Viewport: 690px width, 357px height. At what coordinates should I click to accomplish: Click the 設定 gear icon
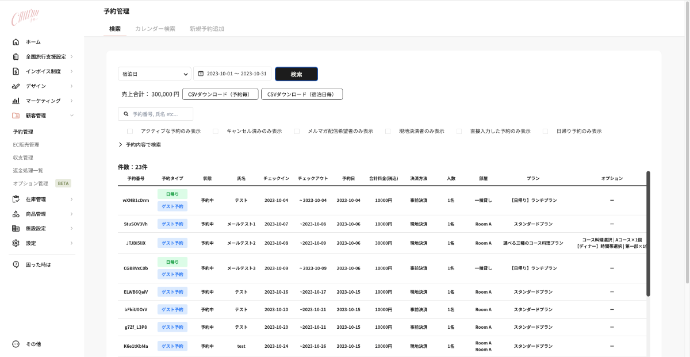coord(16,243)
